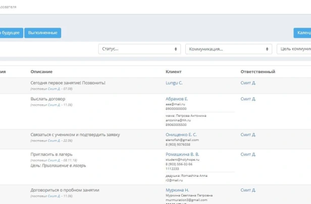This screenshot has width=311, height=204.
Task: Open client Муркина Н. profile
Action: point(176,190)
